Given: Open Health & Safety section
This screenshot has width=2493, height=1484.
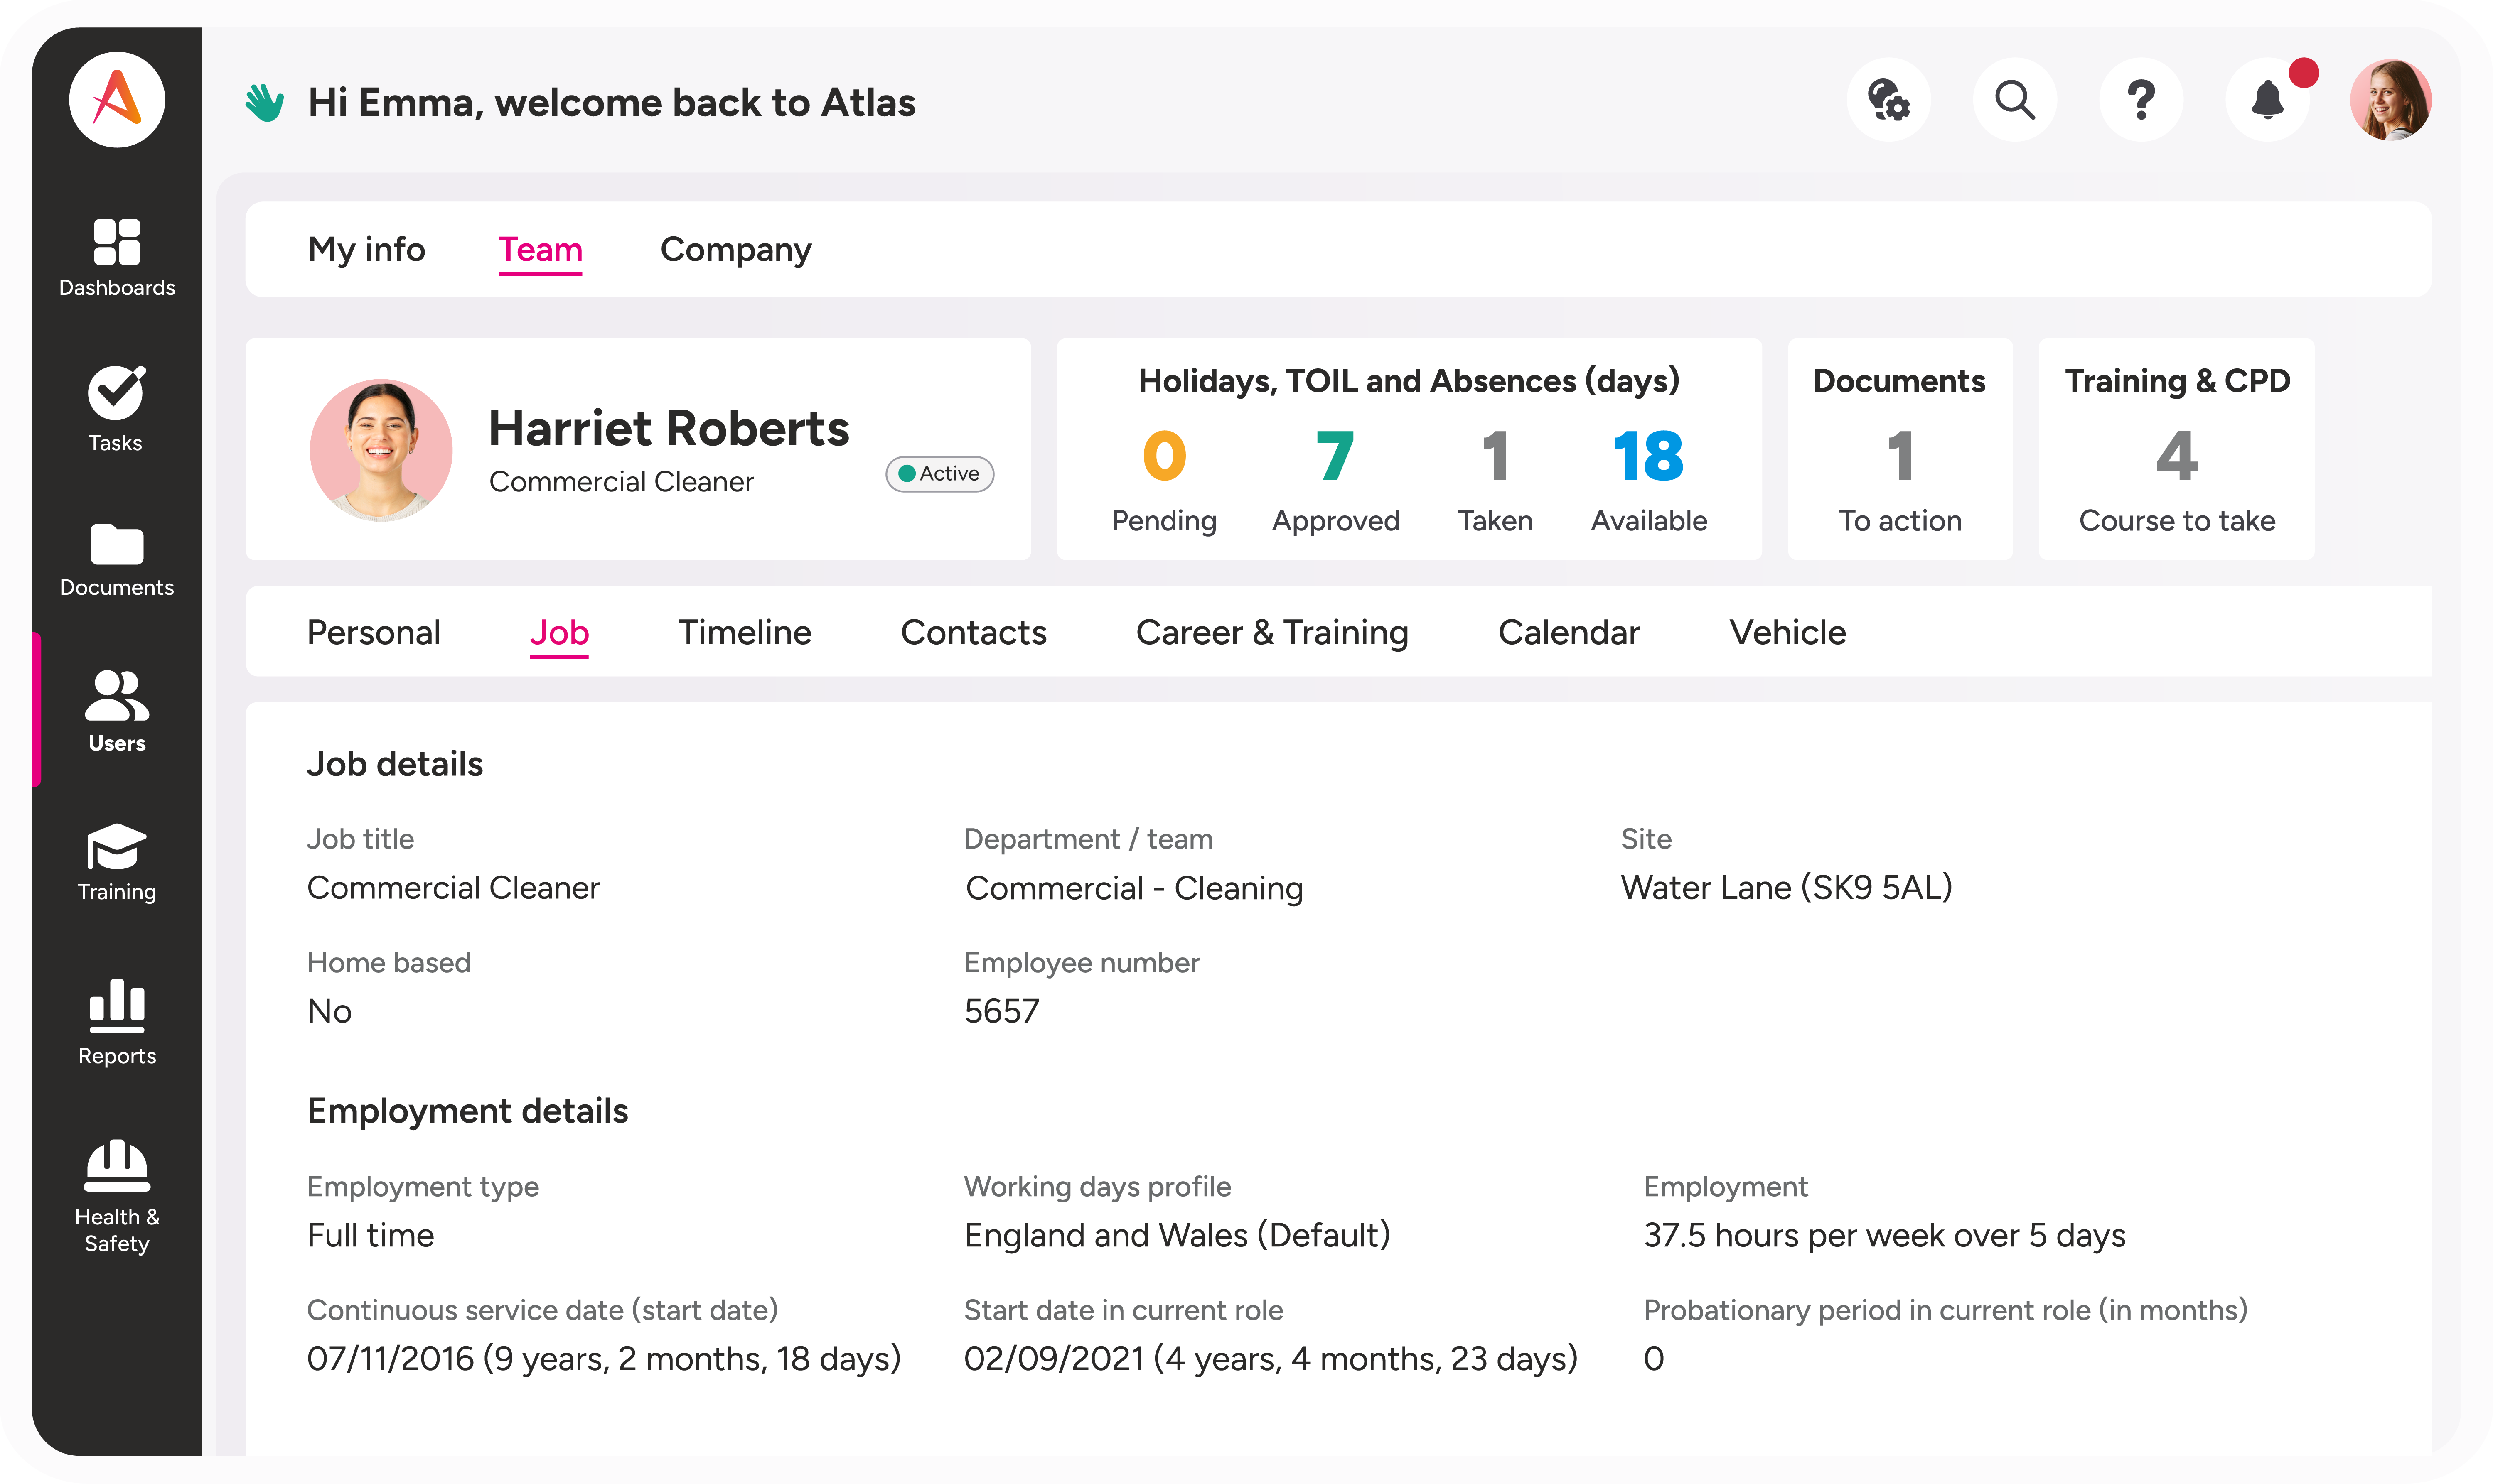Looking at the screenshot, I should tap(117, 1197).
